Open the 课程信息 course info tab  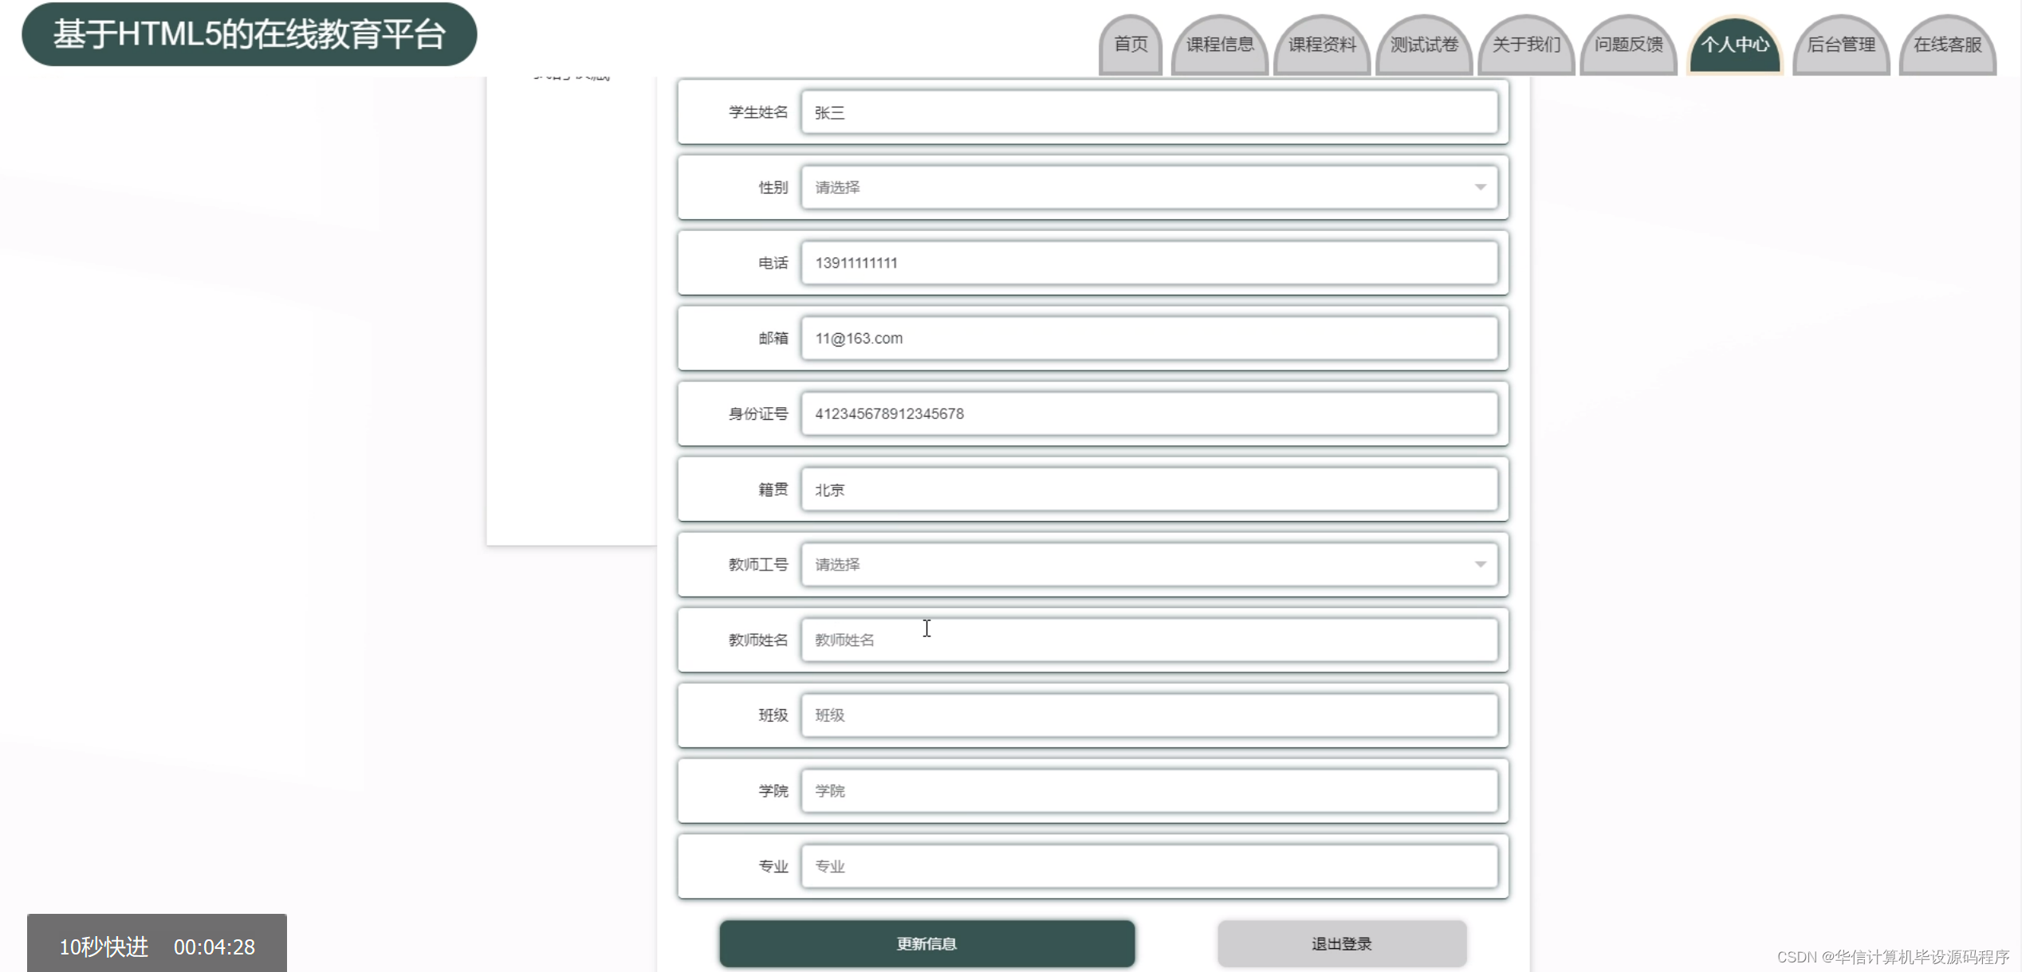click(1220, 45)
